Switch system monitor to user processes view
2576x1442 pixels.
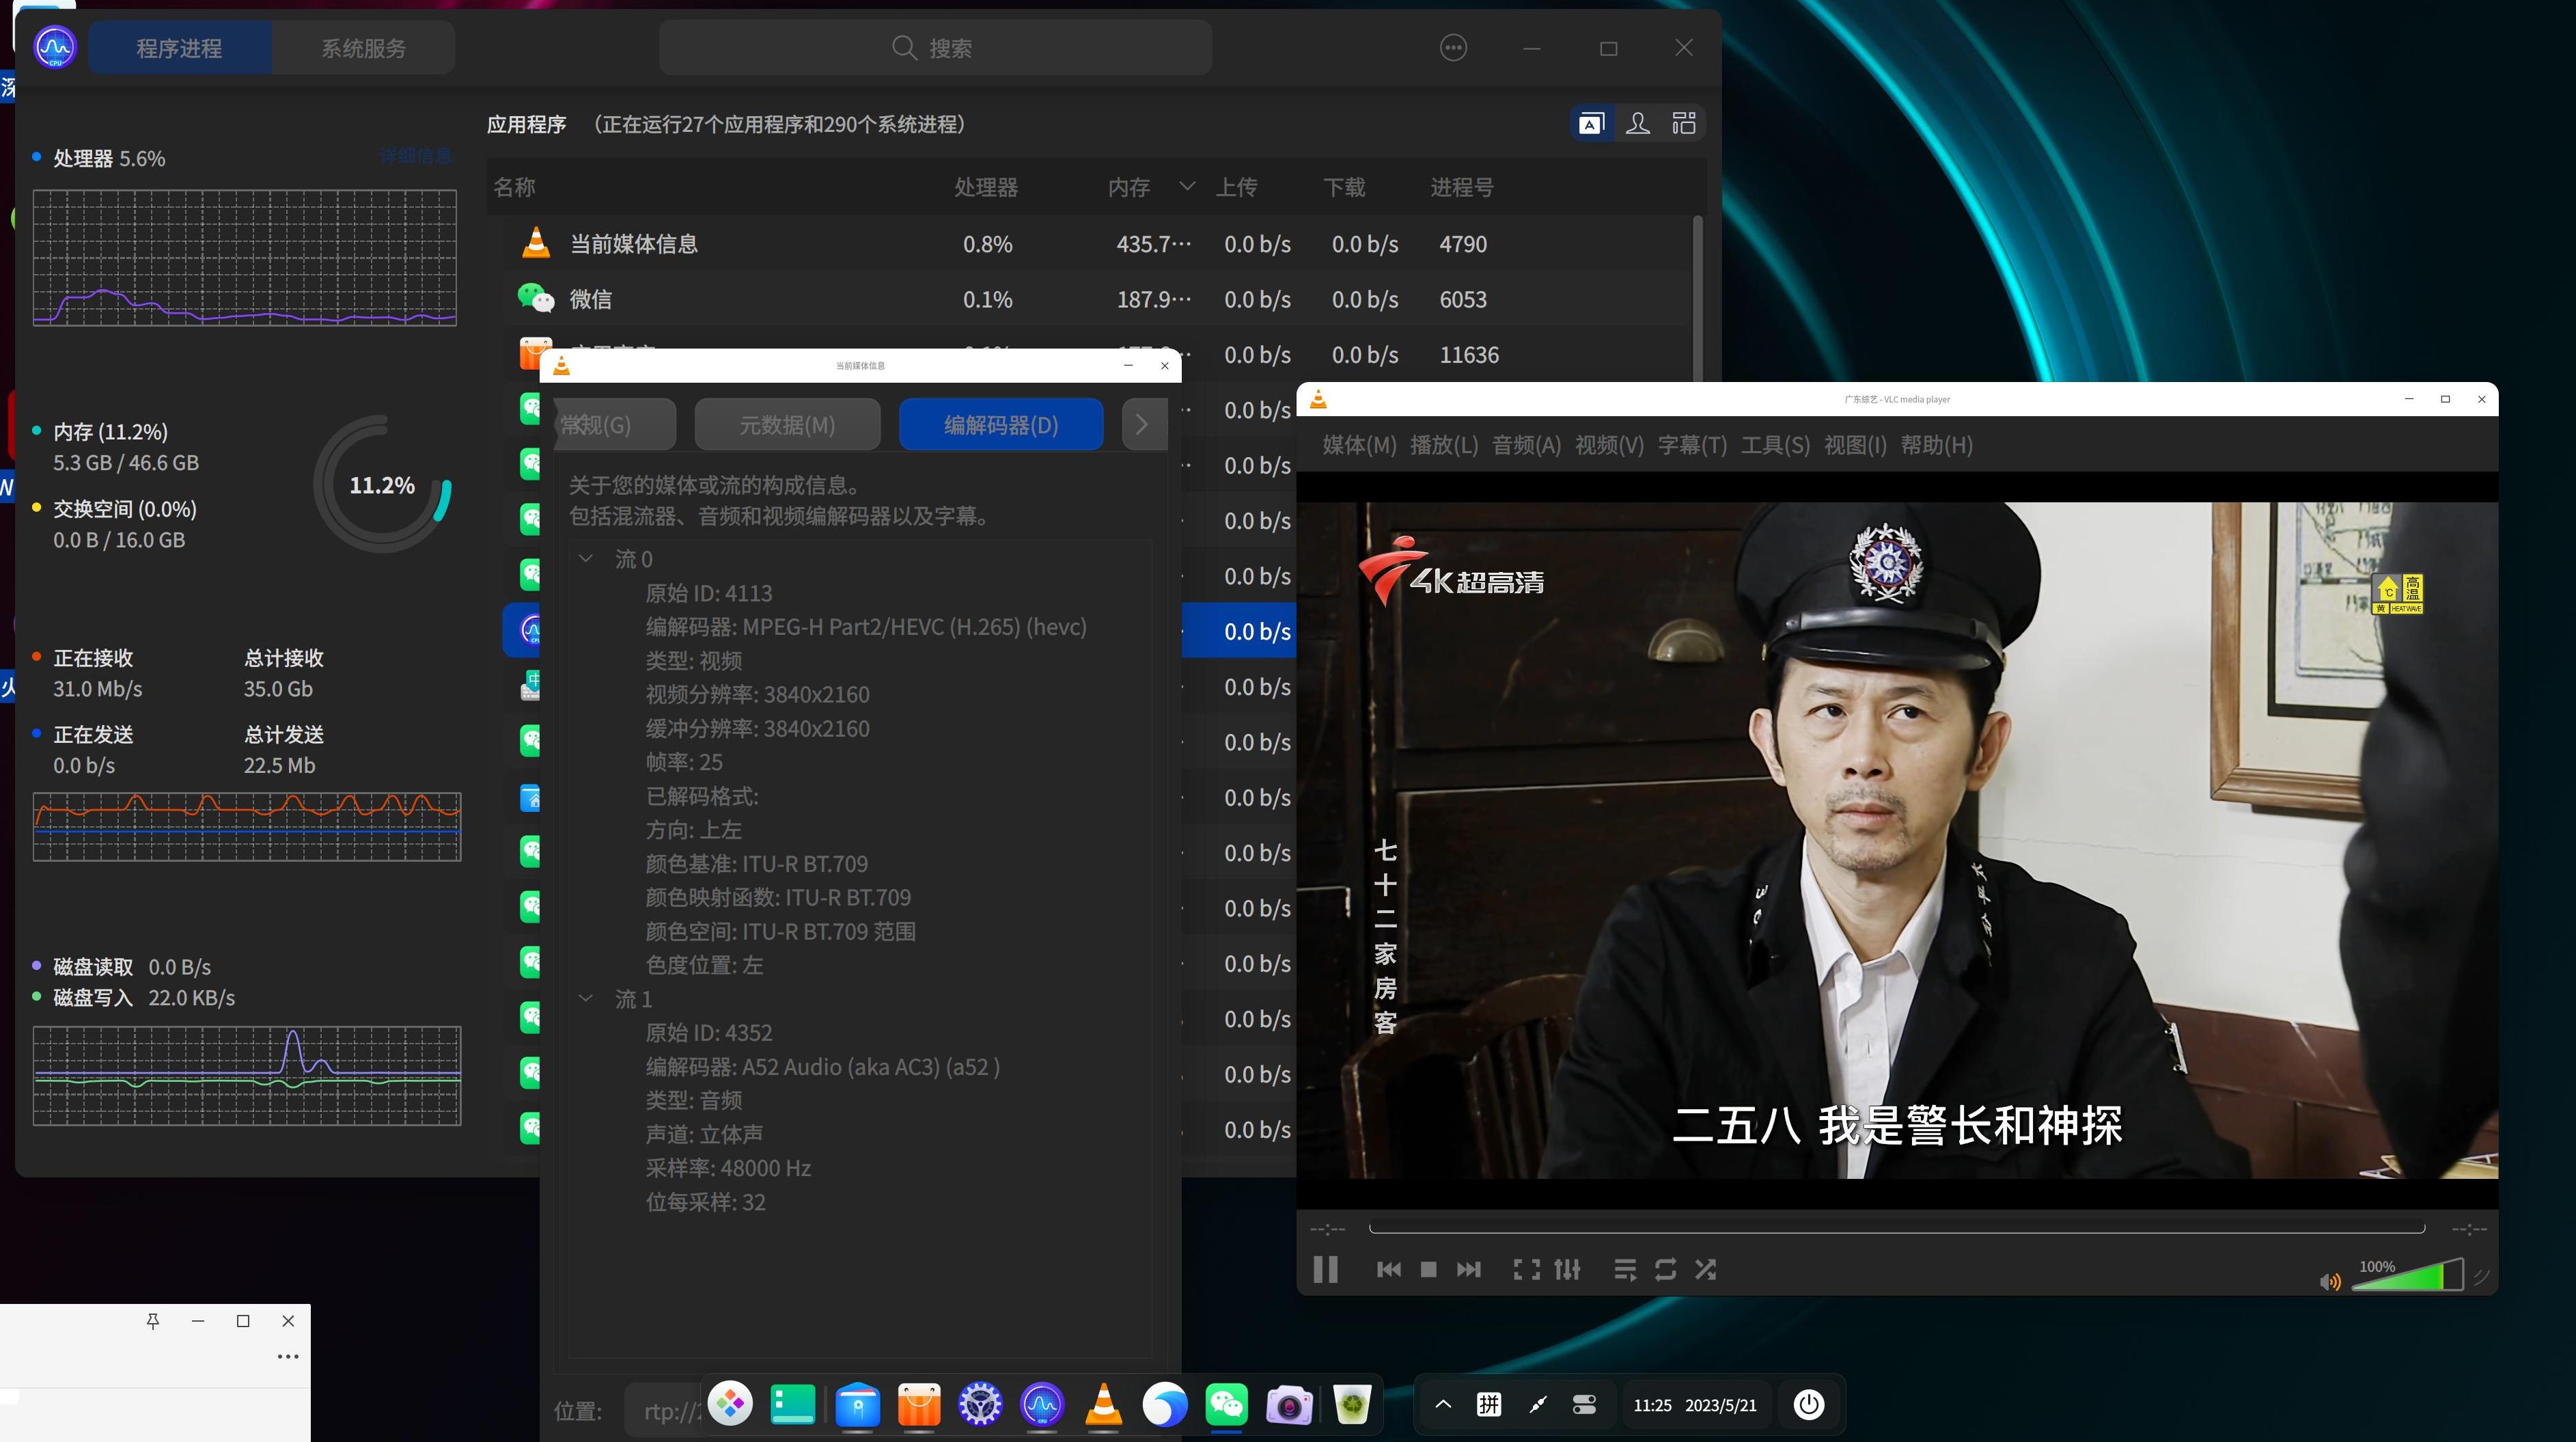pos(1638,122)
